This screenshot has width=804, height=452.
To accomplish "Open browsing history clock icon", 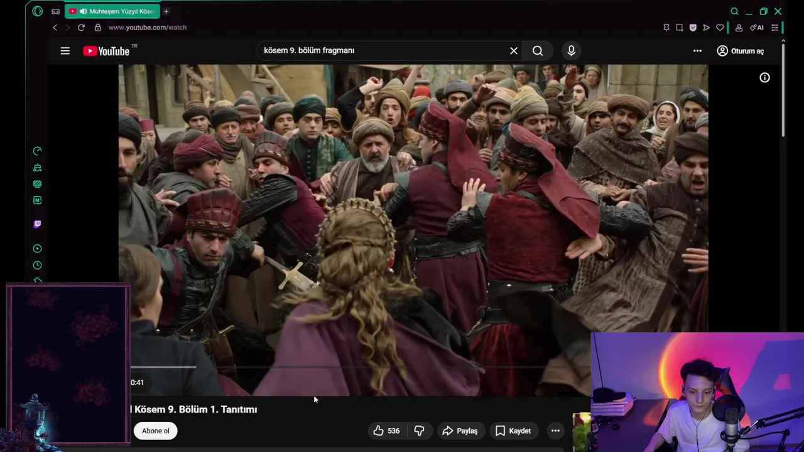I will [37, 265].
